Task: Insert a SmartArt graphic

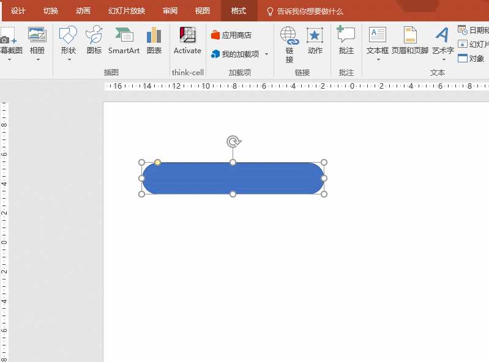Action: (x=124, y=40)
